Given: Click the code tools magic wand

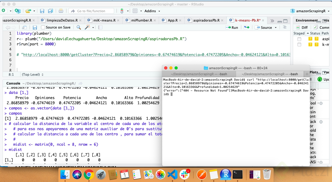Looking at the screenshot, I should [x=87, y=27].
